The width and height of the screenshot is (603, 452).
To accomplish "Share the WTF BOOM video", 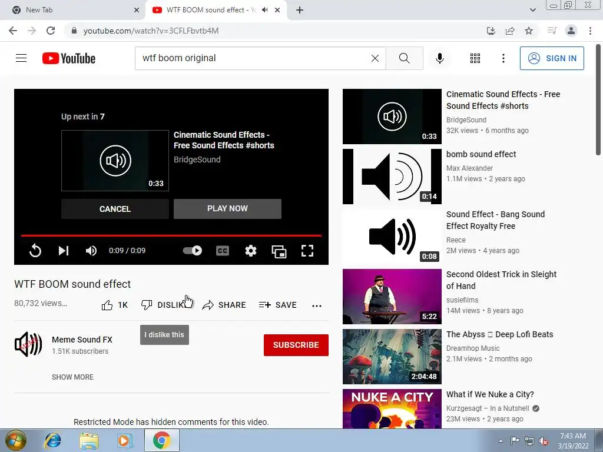I will click(x=224, y=305).
